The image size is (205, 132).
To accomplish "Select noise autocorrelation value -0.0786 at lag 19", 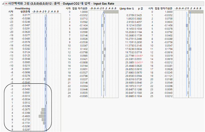I will click(83, 76).
